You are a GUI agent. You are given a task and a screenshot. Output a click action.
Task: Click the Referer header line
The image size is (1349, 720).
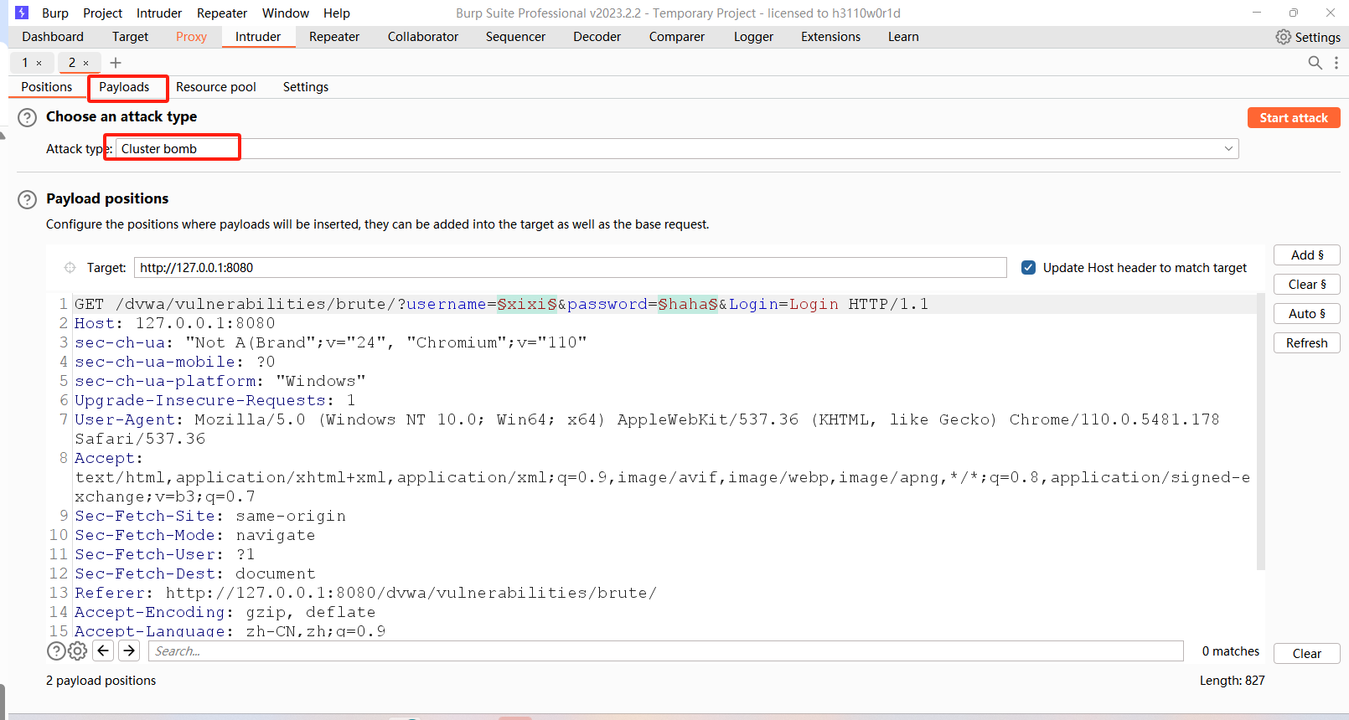(x=366, y=593)
